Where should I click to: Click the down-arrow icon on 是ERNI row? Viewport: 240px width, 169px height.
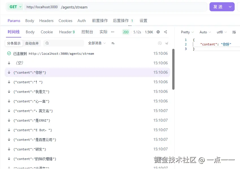pos(9,120)
